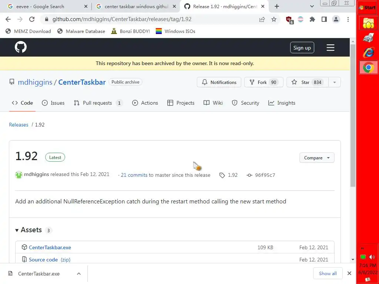The width and height of the screenshot is (379, 284).
Task: Fork the repository with the Fork button
Action: (264, 82)
